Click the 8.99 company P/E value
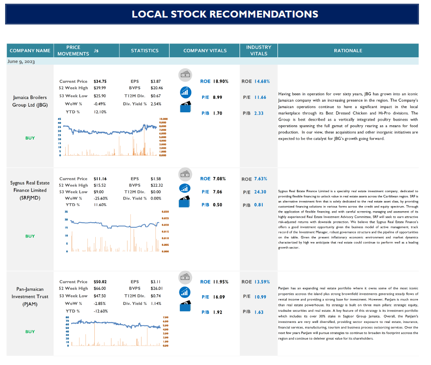Image resolution: width=431 pixels, height=365 pixels. tap(217, 97)
